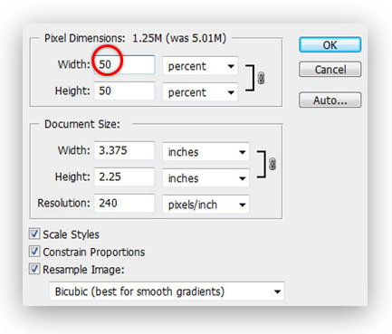The height and width of the screenshot is (334, 392).
Task: Select the pixel Height field showing 50
Action: [124, 91]
